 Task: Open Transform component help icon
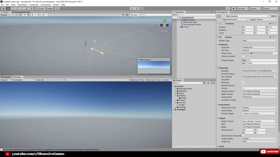(x=270, y=24)
